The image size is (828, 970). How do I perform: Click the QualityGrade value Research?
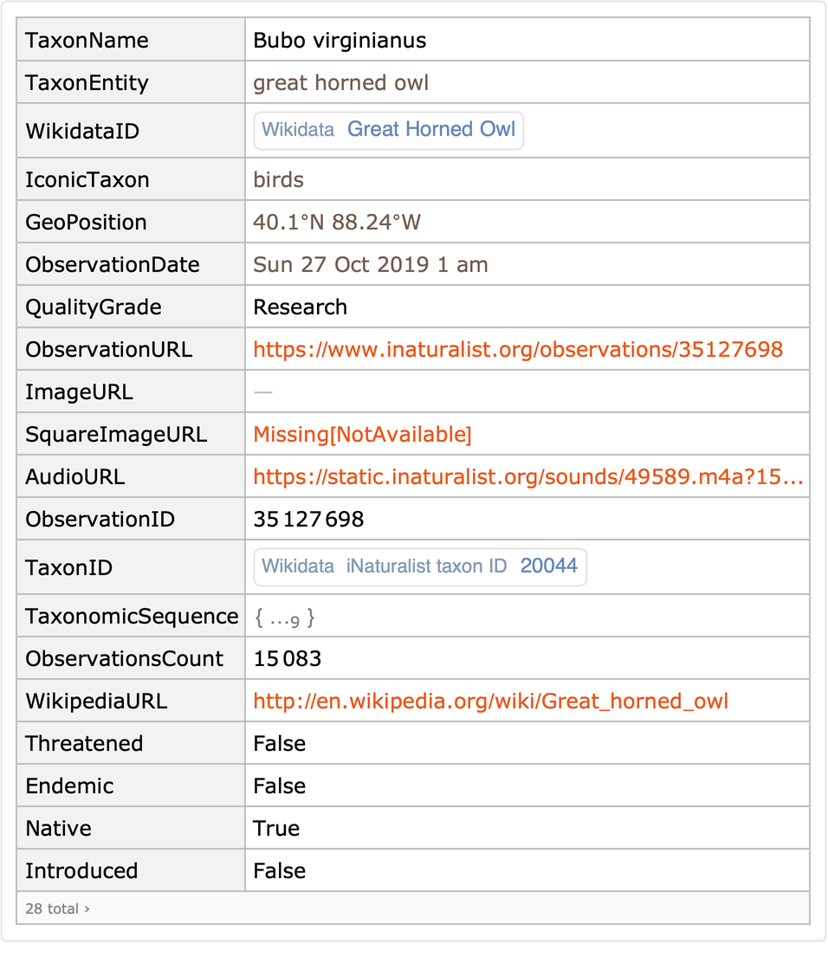pos(300,307)
